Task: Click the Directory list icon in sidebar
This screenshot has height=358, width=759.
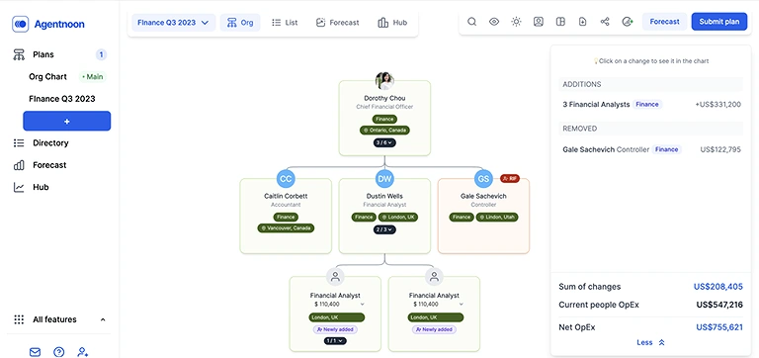Action: tap(19, 143)
